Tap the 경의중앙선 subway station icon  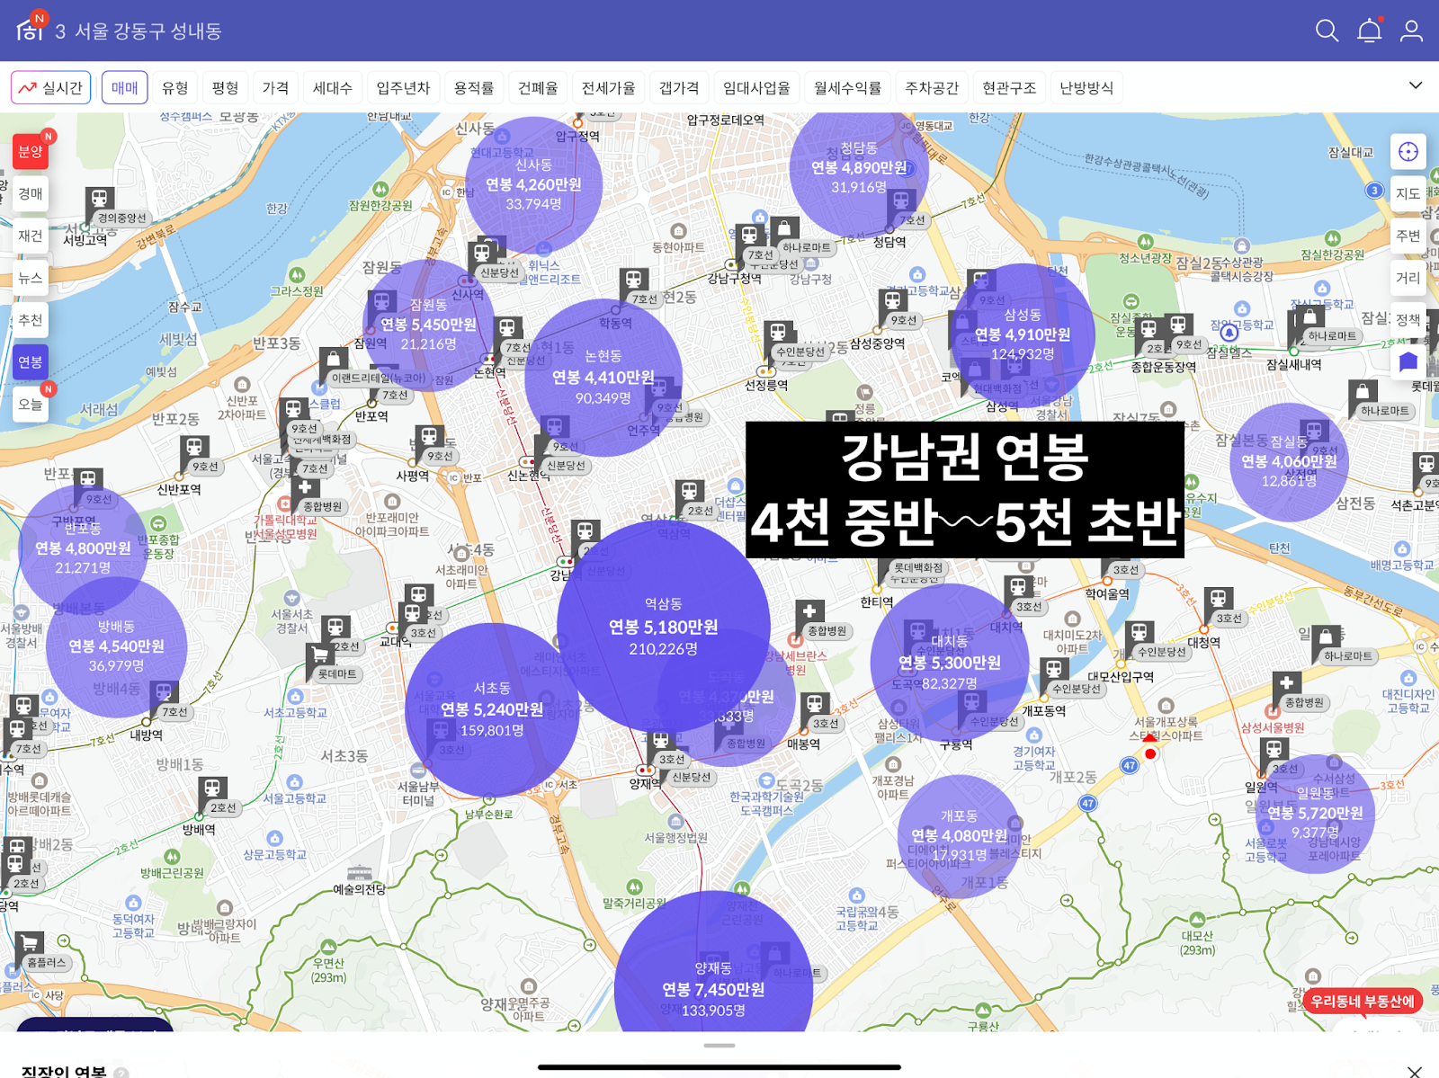tap(99, 199)
